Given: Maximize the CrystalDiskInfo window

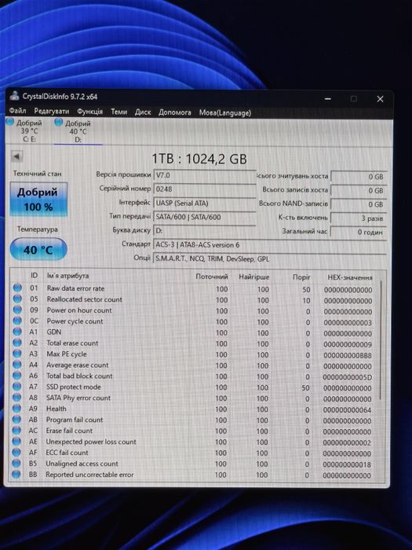Looking at the screenshot, I should [x=354, y=99].
